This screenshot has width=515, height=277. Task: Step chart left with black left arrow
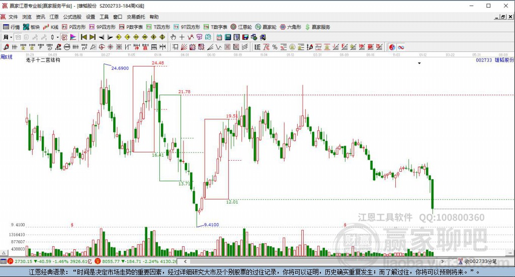[x=102, y=37]
